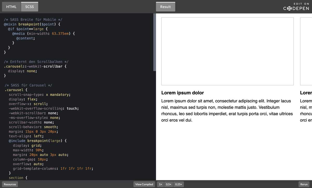Select the Result tab

pos(165,7)
